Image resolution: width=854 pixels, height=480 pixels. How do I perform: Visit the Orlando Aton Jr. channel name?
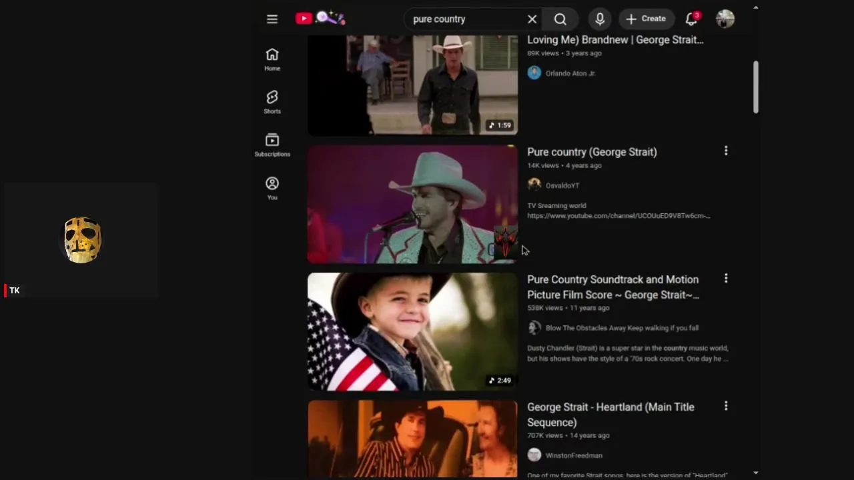(x=570, y=73)
